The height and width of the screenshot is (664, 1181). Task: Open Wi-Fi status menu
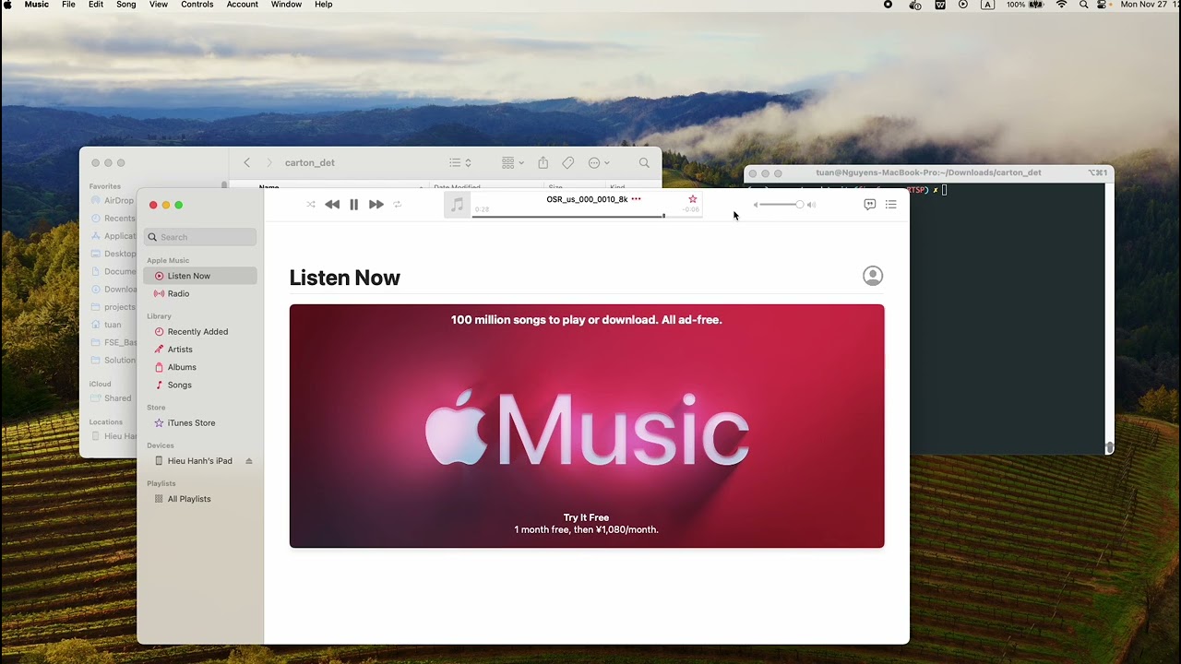point(1062,5)
